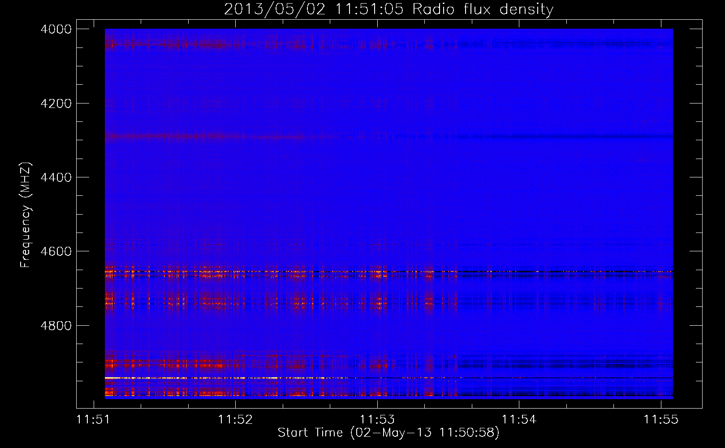The width and height of the screenshot is (725, 448).
Task: Click the 'Frequency (MHZ)' axis label
Action: [x=26, y=215]
